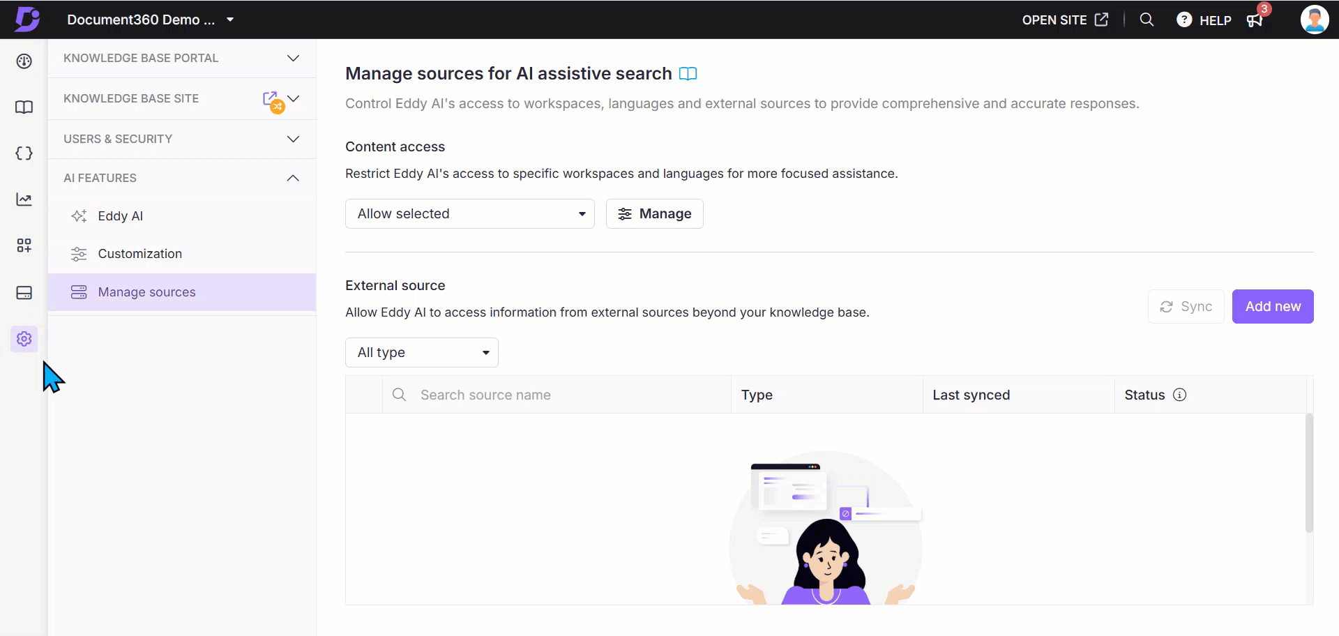Click the search icon in source name field
Viewport: 1339px width, 636px height.
coord(400,395)
